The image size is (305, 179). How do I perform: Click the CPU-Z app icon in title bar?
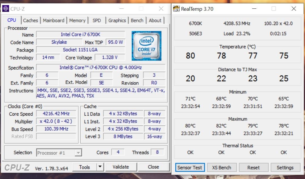coord(5,9)
